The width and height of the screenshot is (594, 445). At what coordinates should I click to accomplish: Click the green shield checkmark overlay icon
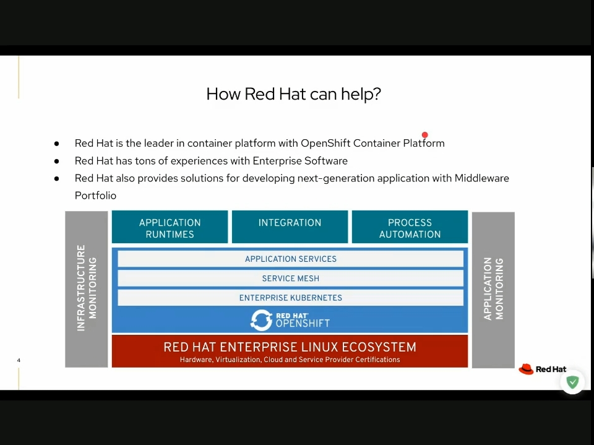point(572,382)
